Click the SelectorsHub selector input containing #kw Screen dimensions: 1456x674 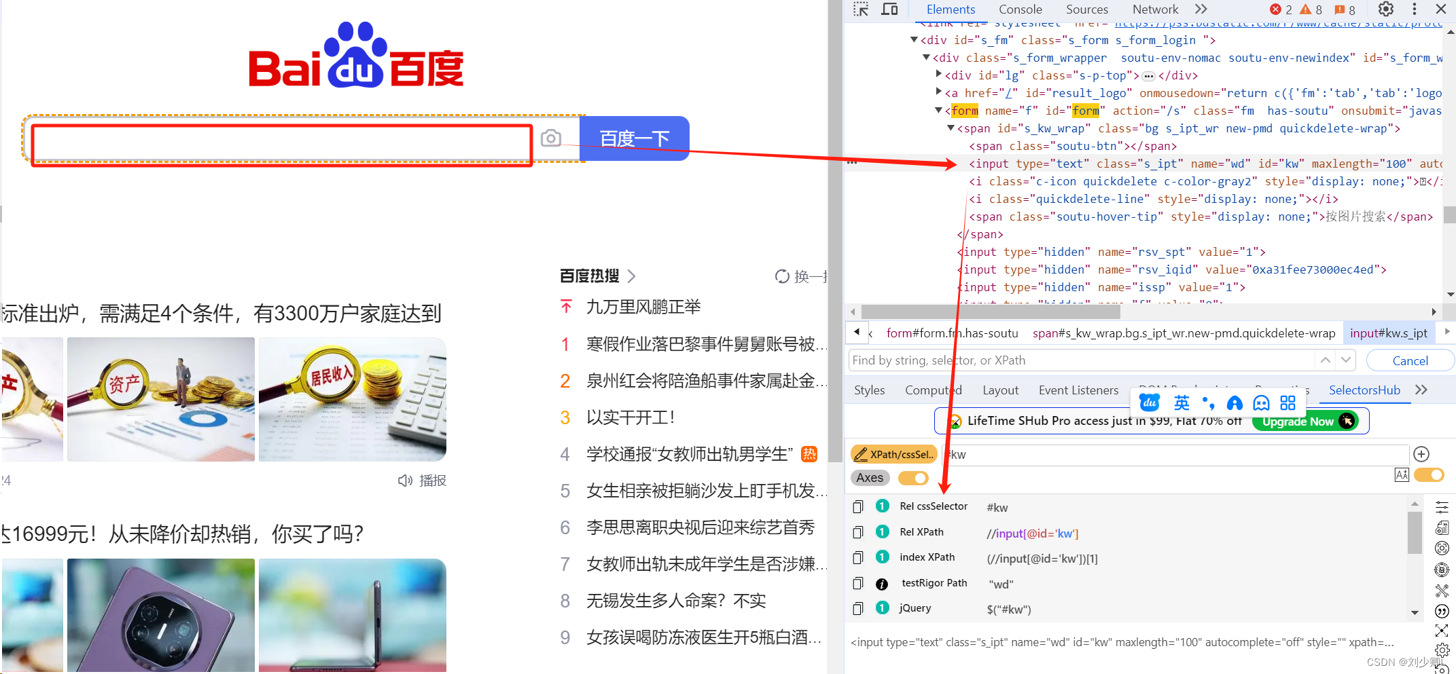[1176, 454]
